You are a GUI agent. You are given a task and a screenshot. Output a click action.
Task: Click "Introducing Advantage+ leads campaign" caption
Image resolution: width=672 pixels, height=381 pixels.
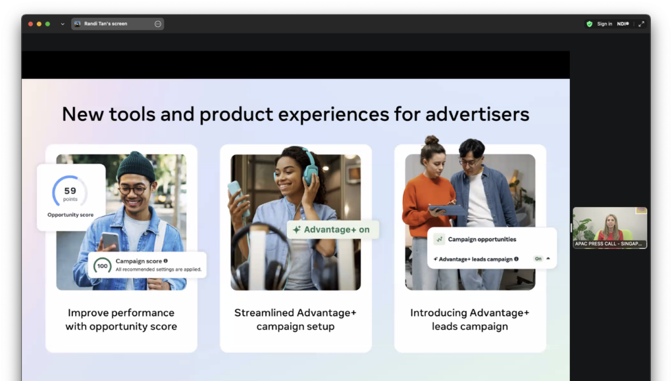470,319
